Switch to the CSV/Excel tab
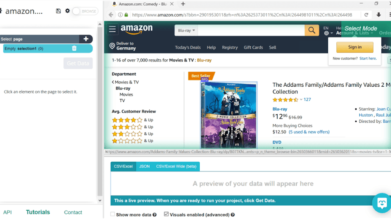This screenshot has height=219, width=391. tap(123, 167)
